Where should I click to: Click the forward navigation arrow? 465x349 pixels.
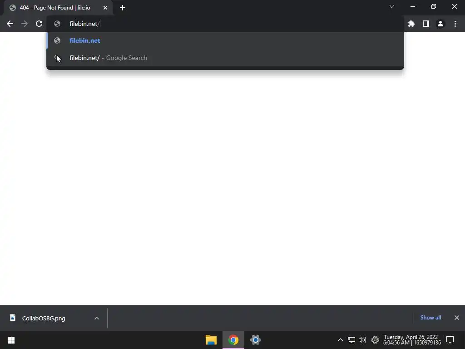pyautogui.click(x=25, y=24)
